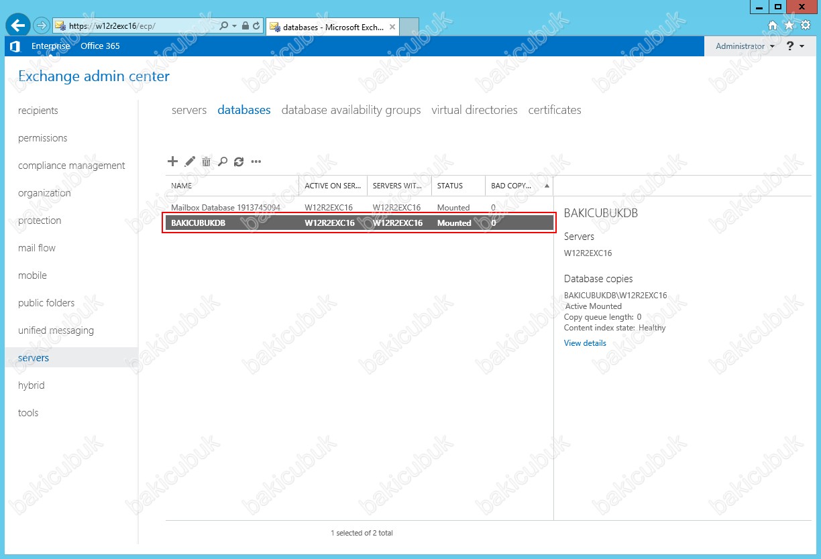Open new browser tab button
Image resolution: width=821 pixels, height=559 pixels.
coord(410,27)
